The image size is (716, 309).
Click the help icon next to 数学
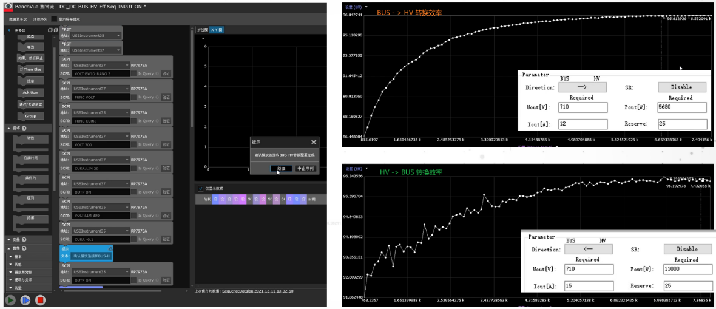tap(24, 248)
